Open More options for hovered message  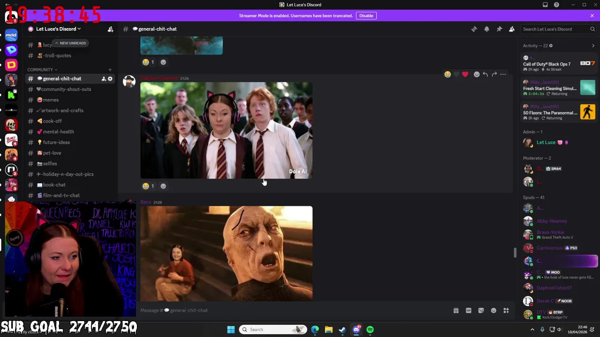tap(503, 74)
